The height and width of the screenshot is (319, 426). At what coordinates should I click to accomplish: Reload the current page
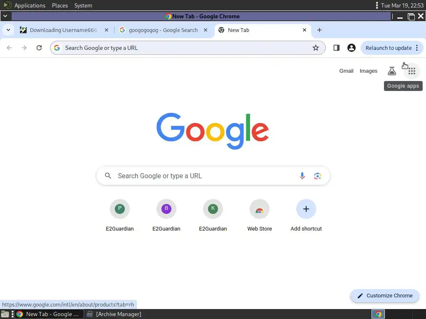[x=39, y=48]
